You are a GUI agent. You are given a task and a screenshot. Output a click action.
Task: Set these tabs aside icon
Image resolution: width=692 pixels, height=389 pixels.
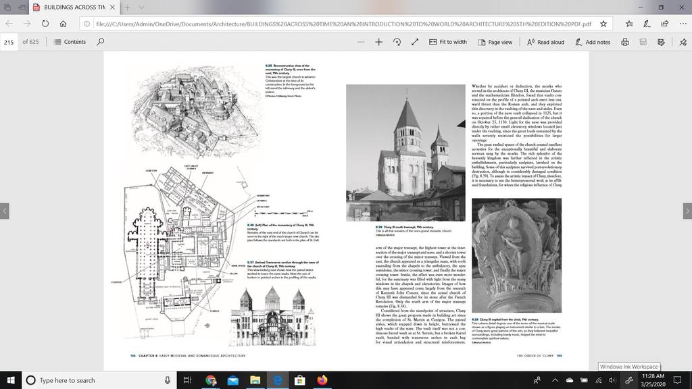22,7
